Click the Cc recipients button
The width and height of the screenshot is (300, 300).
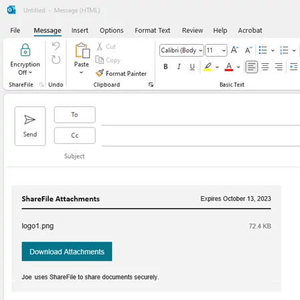pos(75,135)
